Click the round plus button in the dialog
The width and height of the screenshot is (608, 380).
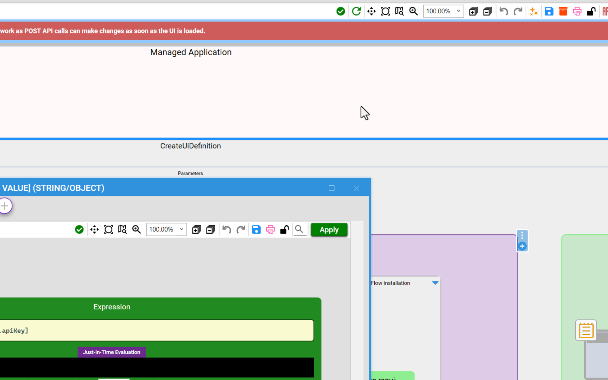5,206
